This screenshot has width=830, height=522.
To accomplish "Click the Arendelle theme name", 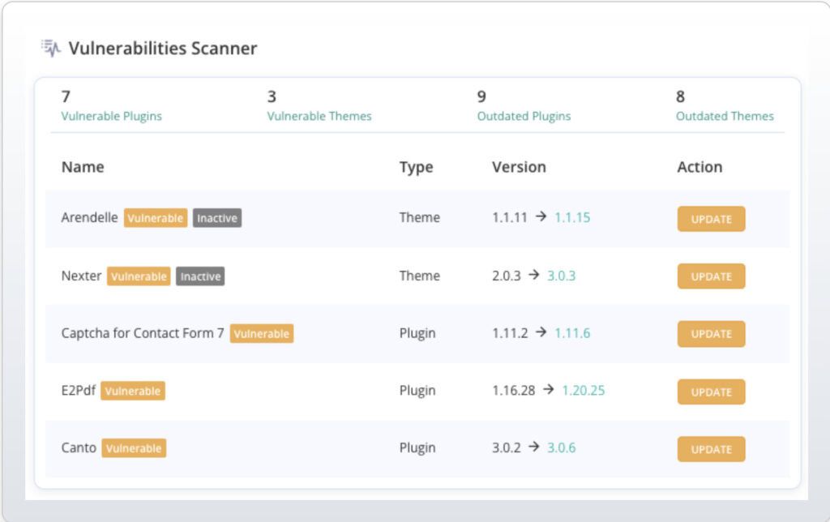I will pos(89,217).
